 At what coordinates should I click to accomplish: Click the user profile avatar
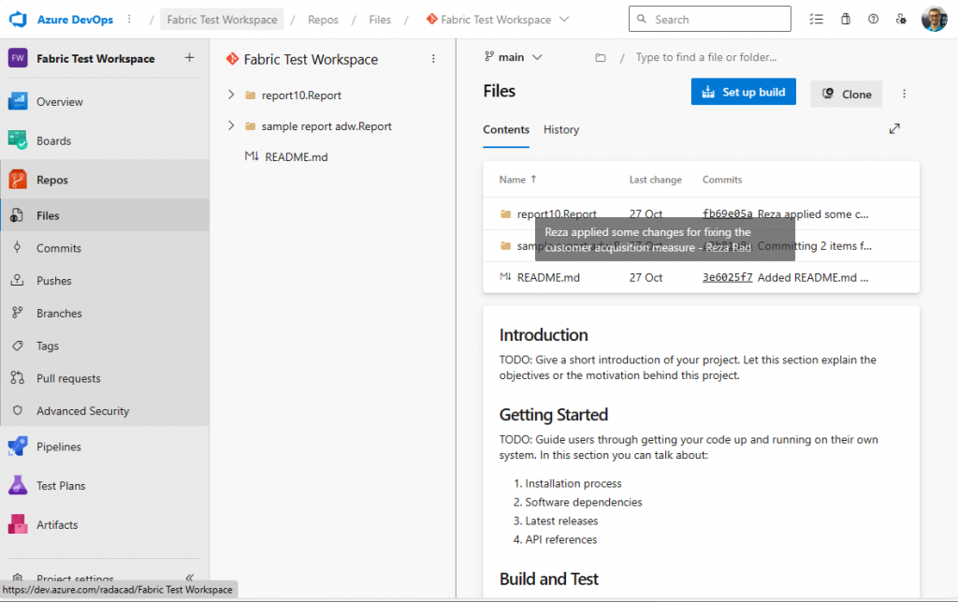point(934,19)
